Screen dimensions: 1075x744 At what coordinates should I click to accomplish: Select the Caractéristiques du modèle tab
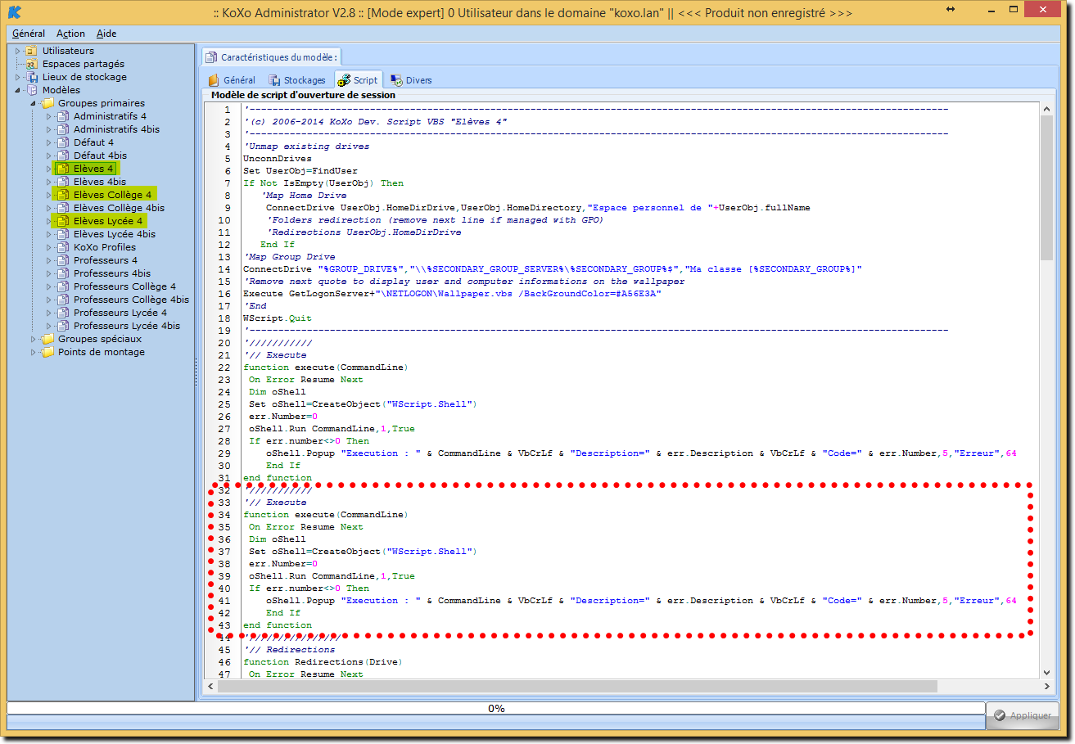coord(271,57)
